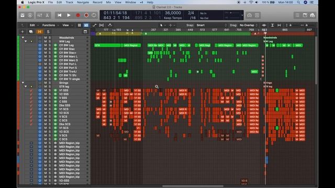Open the Drag No Overlap dropdown
The height and width of the screenshot is (188, 335).
(x=249, y=25)
